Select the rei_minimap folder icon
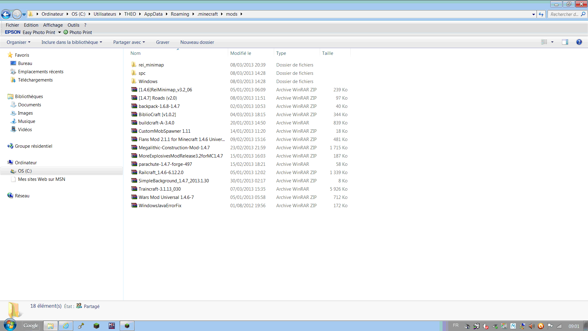Viewport: 588px width, 331px height. (134, 65)
